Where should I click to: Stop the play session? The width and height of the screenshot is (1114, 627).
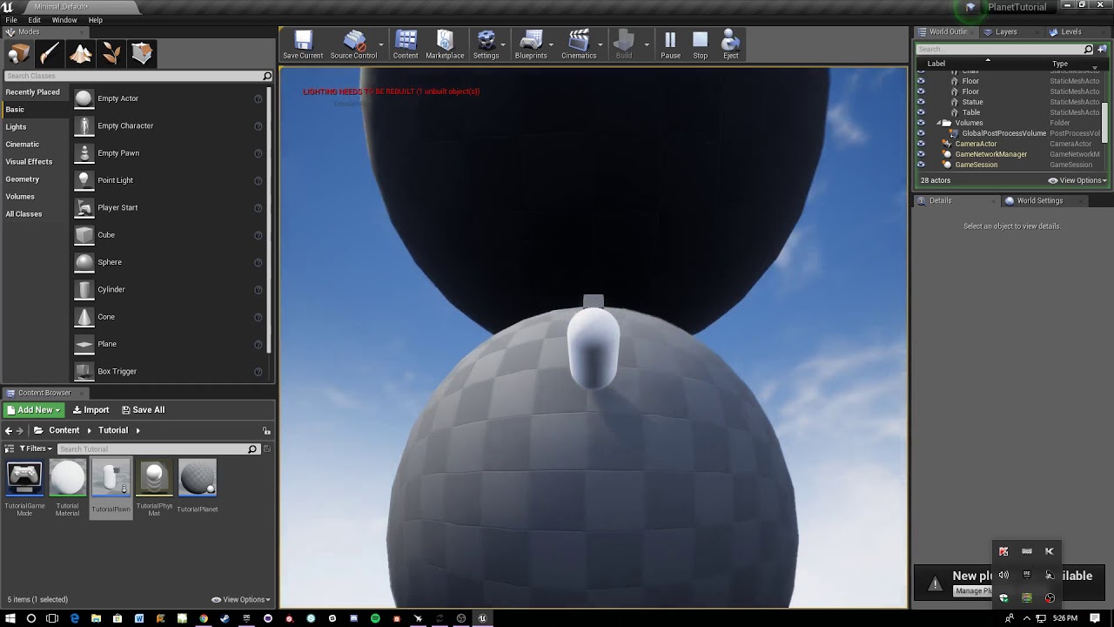[x=701, y=45]
